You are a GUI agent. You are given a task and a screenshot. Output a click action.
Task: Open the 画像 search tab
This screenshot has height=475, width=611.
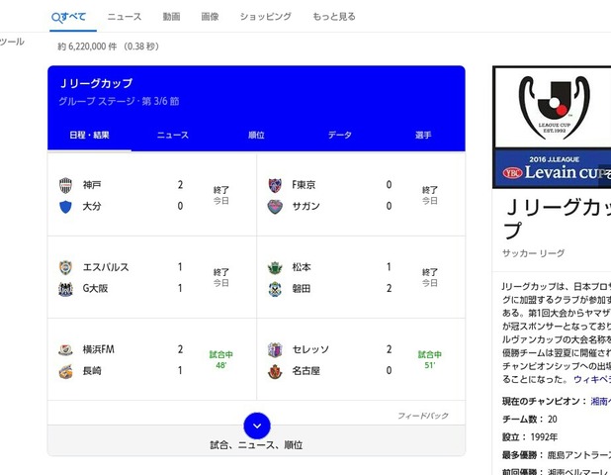(210, 17)
